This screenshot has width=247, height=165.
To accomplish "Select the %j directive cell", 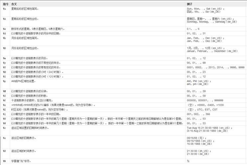I will tap(4, 114).
